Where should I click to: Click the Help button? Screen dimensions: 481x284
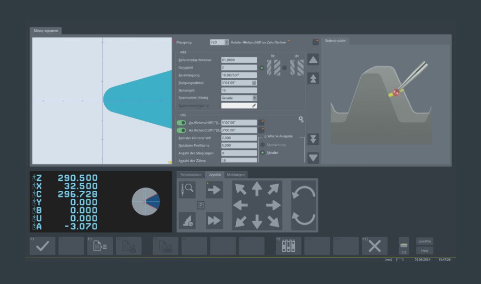424,251
